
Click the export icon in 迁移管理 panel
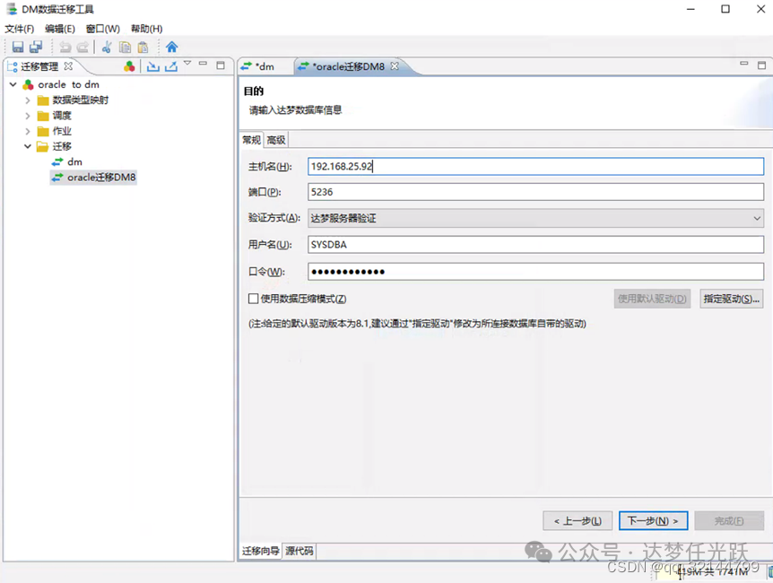[171, 66]
